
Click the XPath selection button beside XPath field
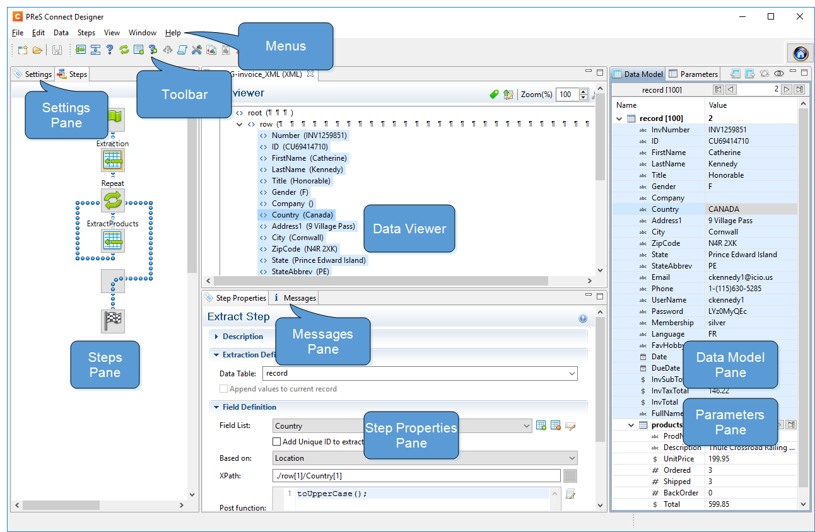(x=570, y=476)
